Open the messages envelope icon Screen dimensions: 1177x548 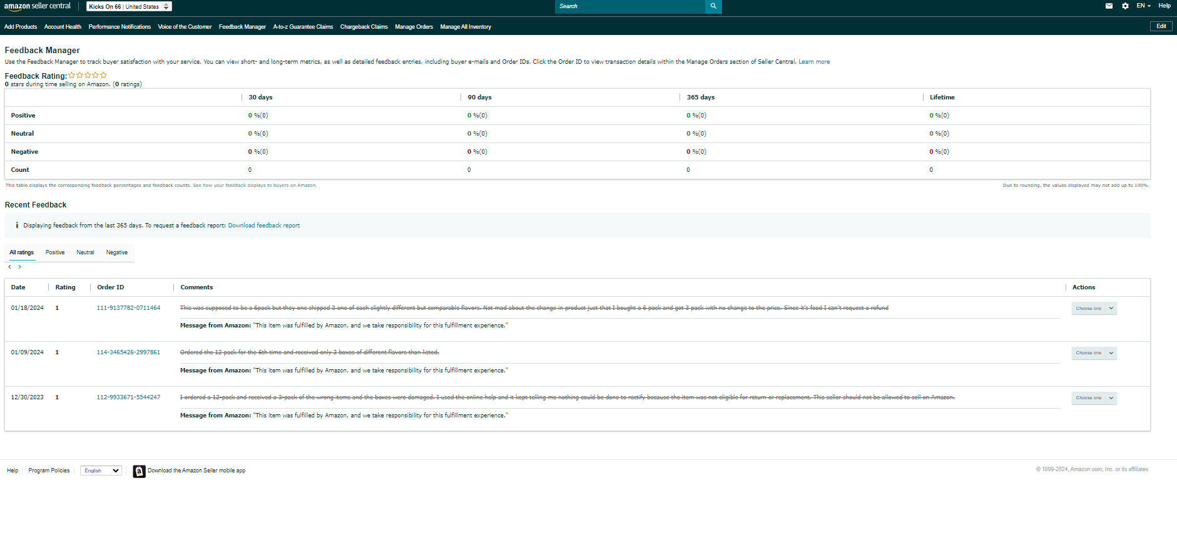(1109, 6)
